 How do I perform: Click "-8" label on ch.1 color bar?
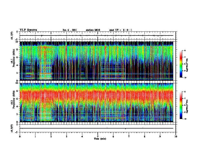(x=184, y=64)
